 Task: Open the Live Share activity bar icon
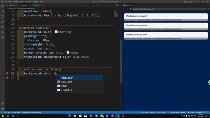(x=3, y=37)
